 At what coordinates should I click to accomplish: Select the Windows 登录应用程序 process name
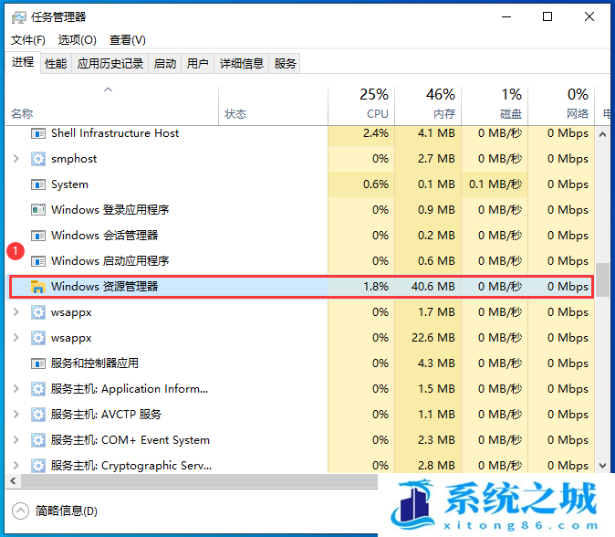coord(109,210)
